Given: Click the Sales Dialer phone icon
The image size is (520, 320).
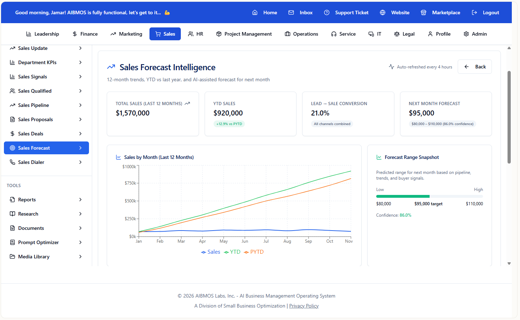Looking at the screenshot, I should 12,162.
